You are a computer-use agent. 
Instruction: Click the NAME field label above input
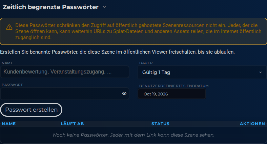tap(7, 63)
